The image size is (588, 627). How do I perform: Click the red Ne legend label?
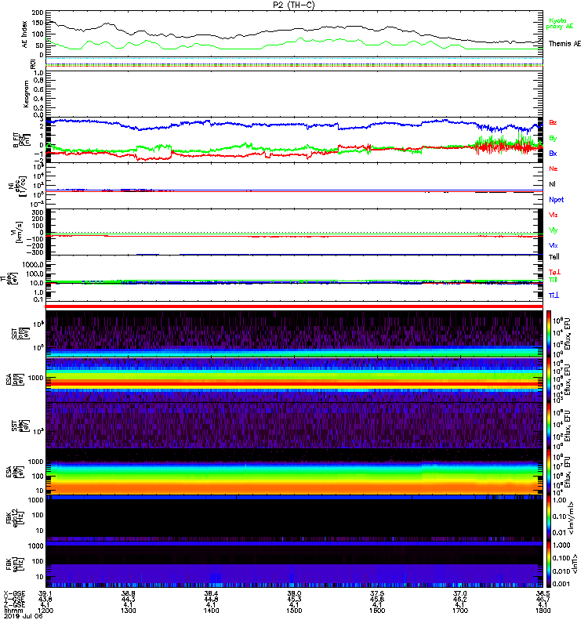pos(554,169)
